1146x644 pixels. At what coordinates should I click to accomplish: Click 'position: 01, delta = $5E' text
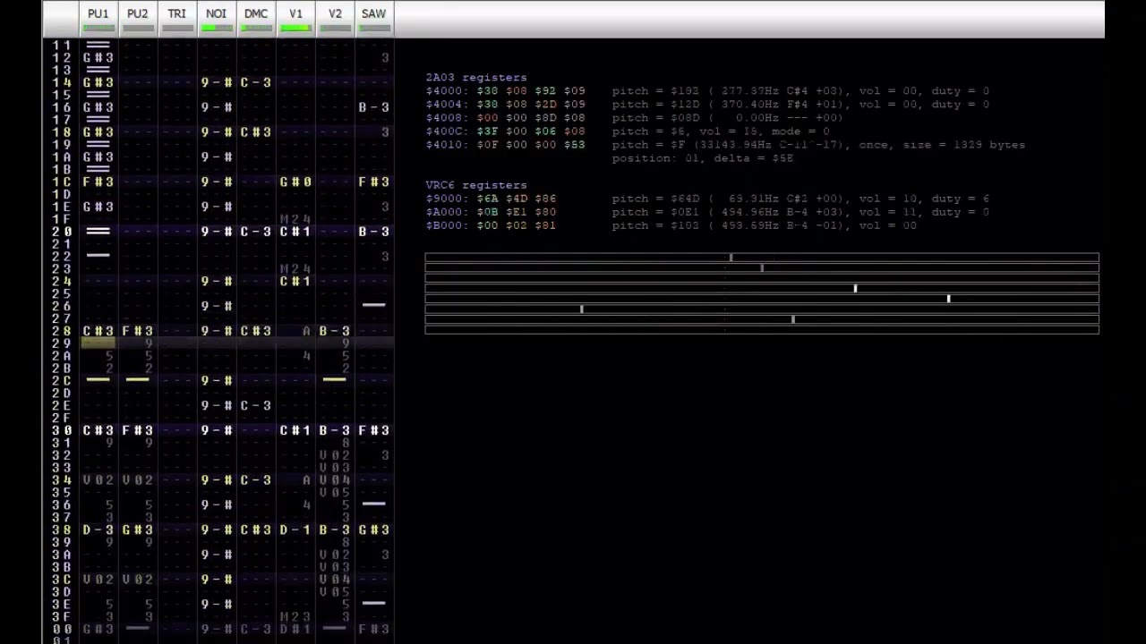click(x=703, y=158)
